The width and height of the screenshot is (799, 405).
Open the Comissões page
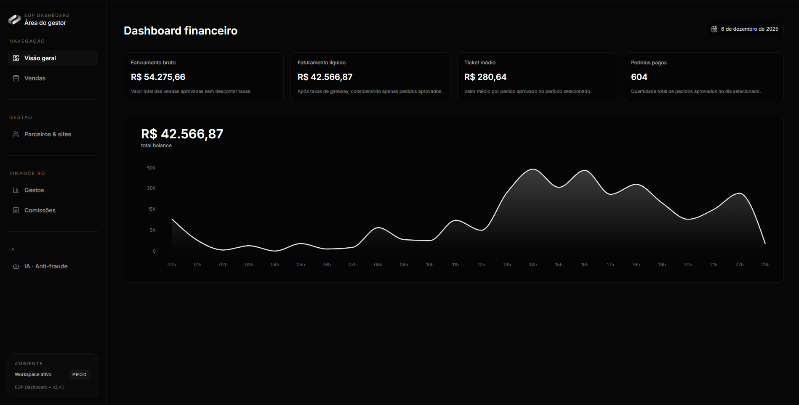click(40, 210)
